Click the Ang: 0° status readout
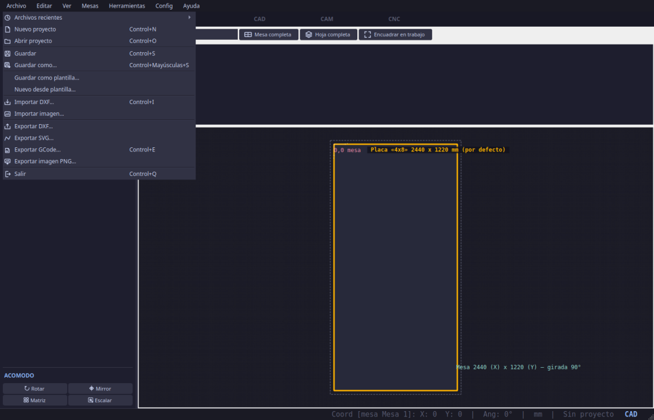The image size is (654, 420). pos(498,414)
